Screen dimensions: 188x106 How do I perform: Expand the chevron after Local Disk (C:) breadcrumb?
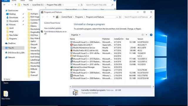click(45, 5)
